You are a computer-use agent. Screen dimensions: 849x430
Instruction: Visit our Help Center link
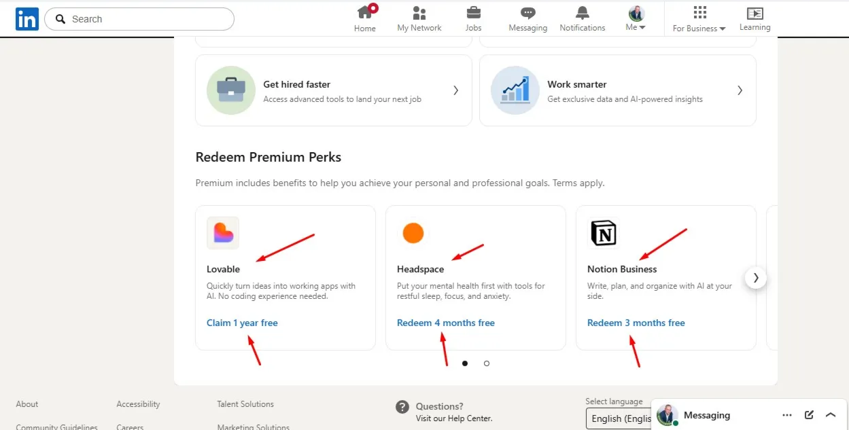(x=454, y=418)
